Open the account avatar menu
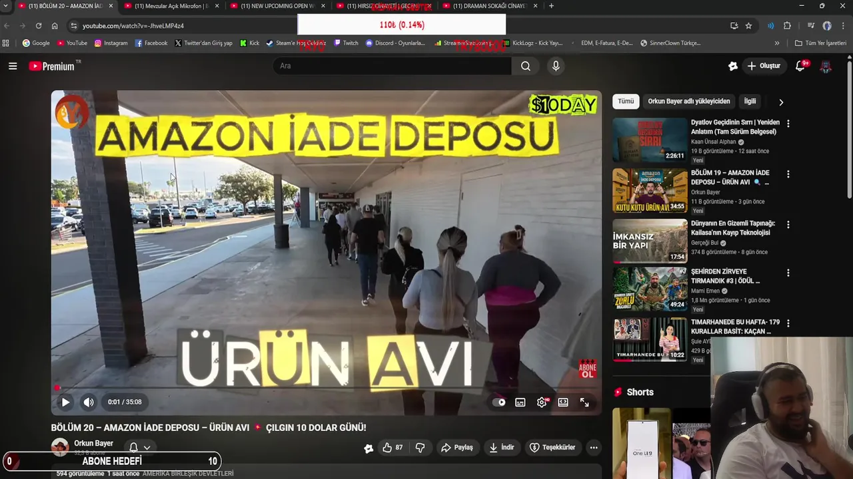This screenshot has height=479, width=853. pyautogui.click(x=826, y=66)
